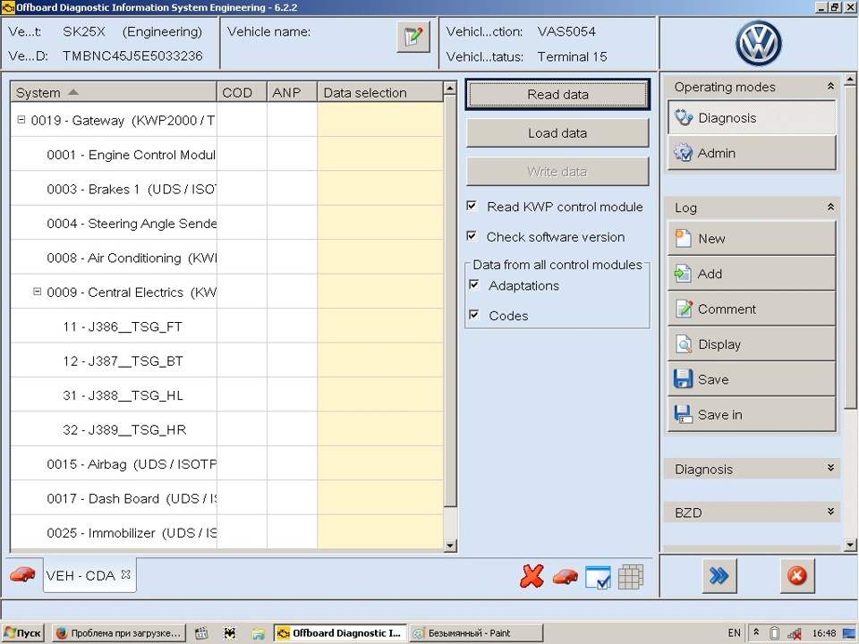Viewport: 859px width, 644px height.
Task: Click the right panel scroll up arrow
Action: click(850, 80)
